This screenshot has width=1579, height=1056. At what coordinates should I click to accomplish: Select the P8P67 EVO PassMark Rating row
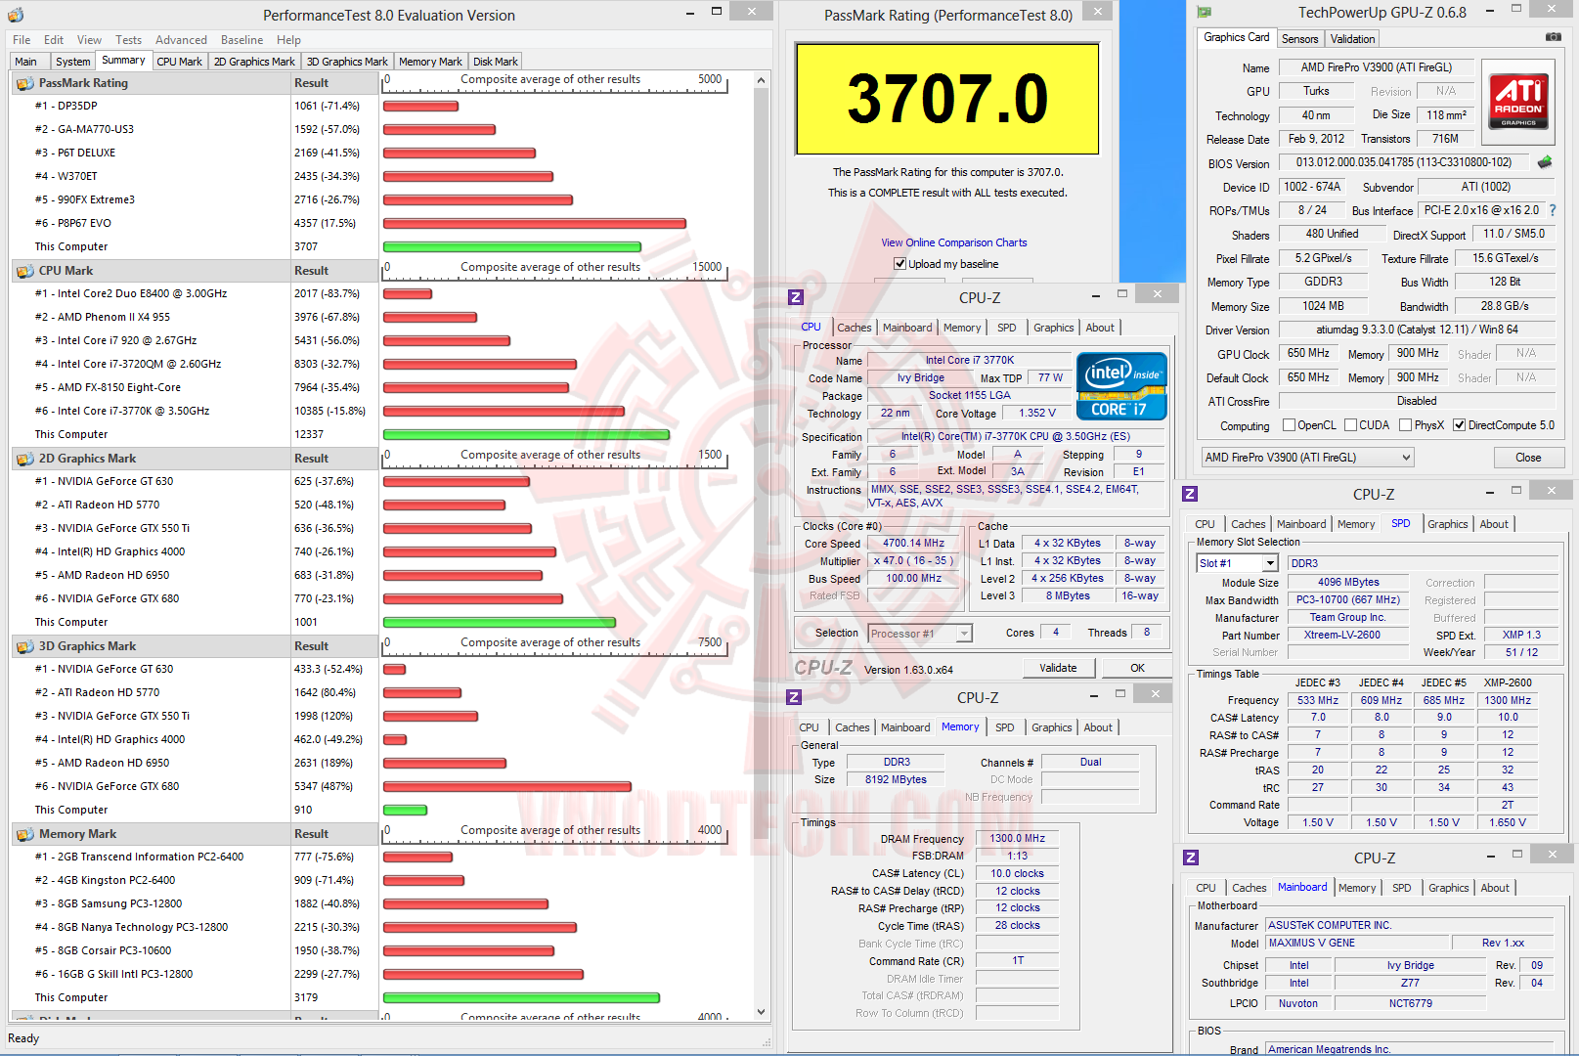193,223
